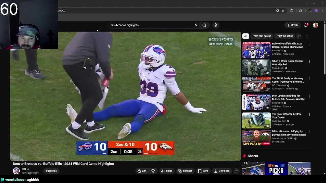
Task: Open options for Fastest Way to Destroy Career
Action: pyautogui.click(x=309, y=115)
